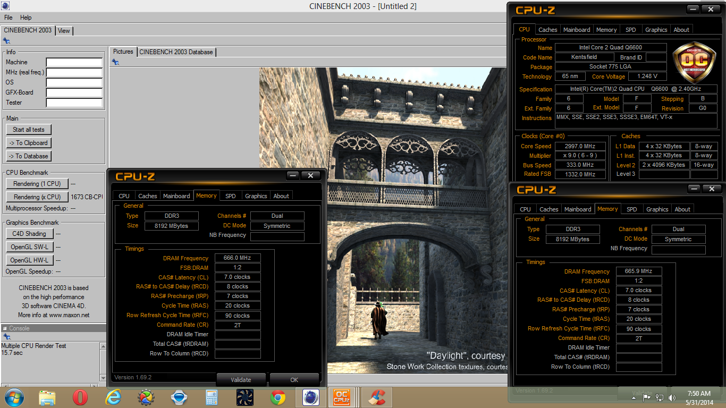
Task: Click Start all tests button
Action: 29,130
